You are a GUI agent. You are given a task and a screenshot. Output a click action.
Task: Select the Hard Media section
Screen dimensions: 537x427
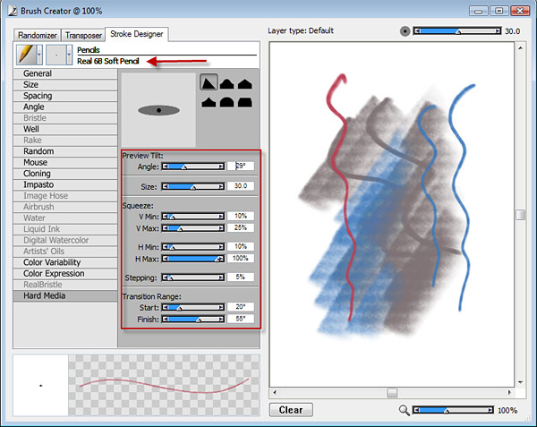click(65, 295)
